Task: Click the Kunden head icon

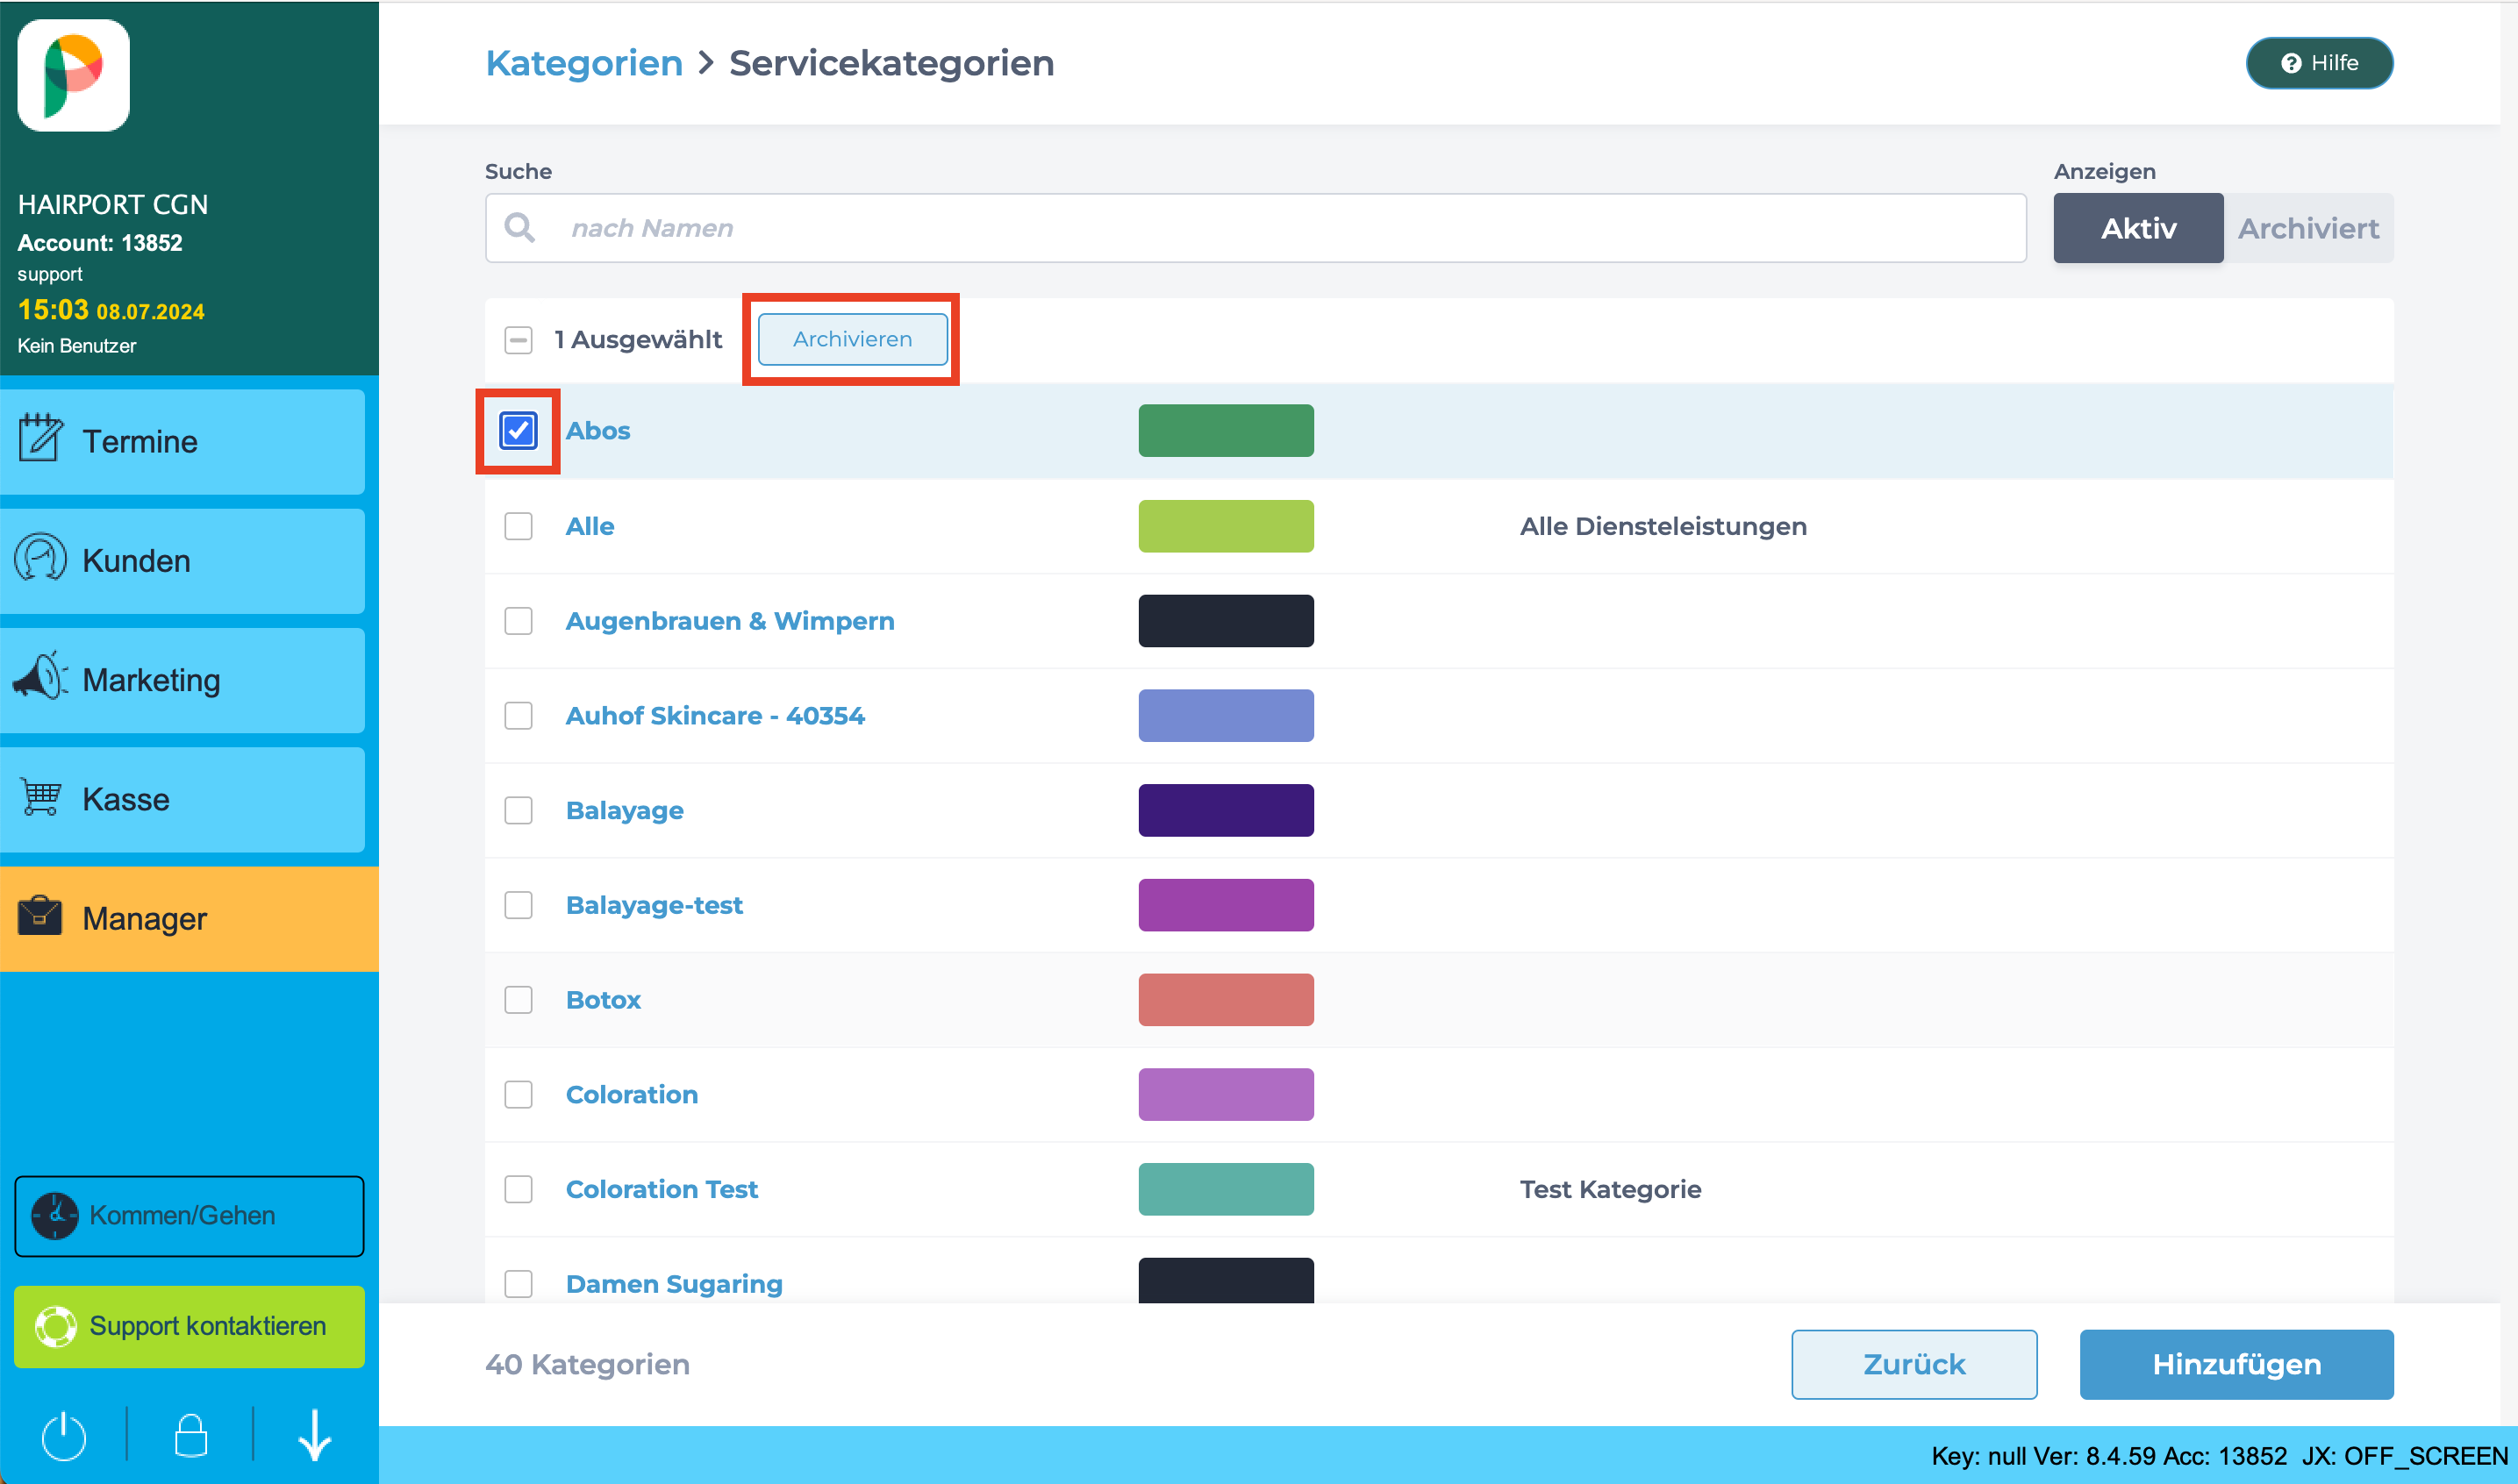Action: (40, 558)
